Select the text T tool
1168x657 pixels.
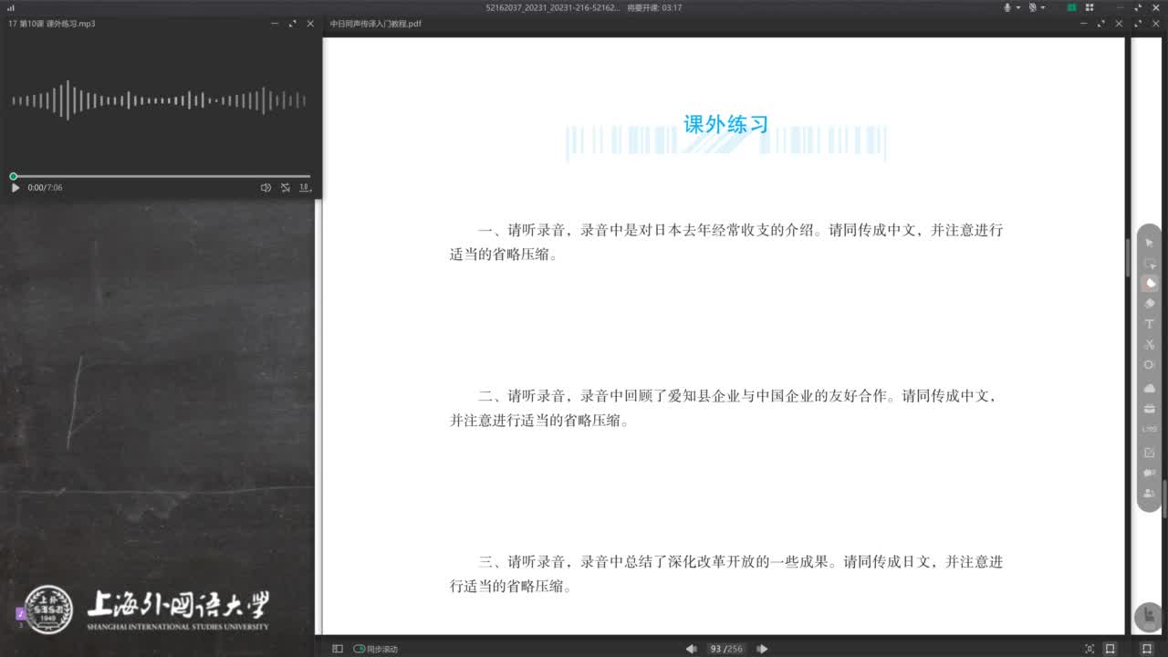pyautogui.click(x=1150, y=324)
